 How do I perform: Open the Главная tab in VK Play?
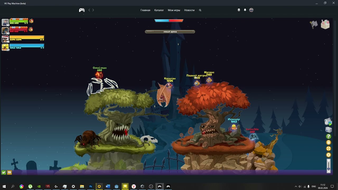tap(145, 10)
